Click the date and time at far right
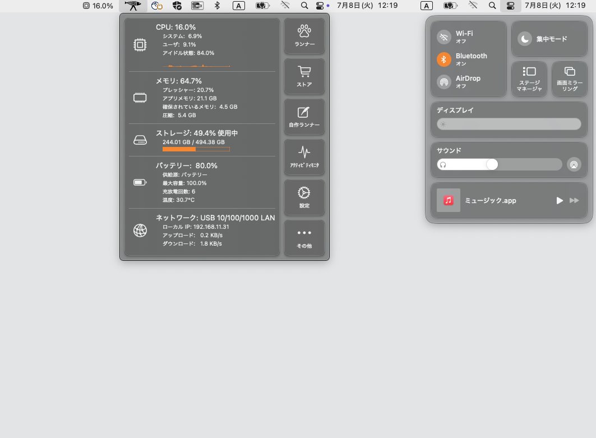 [555, 6]
